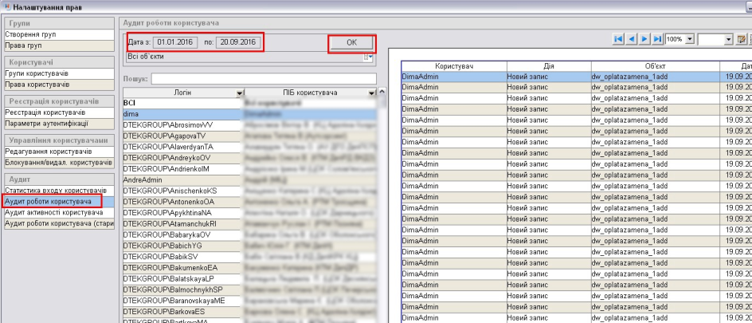Open the empty combo box beside zoom
The width and height of the screenshot is (752, 323).
coord(728,39)
